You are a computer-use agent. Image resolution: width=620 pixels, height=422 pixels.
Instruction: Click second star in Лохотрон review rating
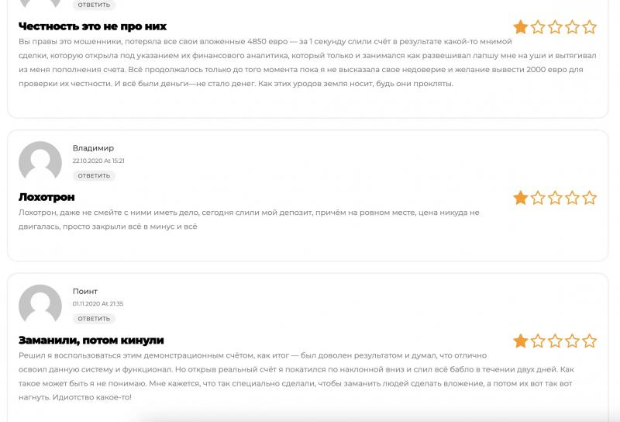pos(538,198)
